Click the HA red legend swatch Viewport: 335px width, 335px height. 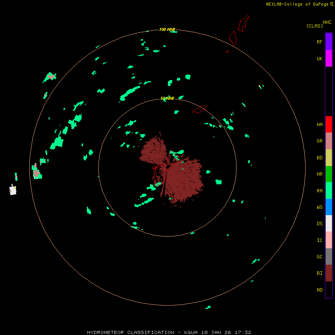click(329, 124)
